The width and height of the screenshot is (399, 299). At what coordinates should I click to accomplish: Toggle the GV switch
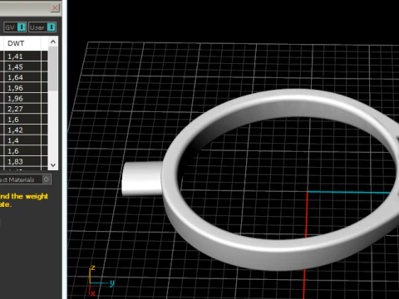click(x=15, y=27)
